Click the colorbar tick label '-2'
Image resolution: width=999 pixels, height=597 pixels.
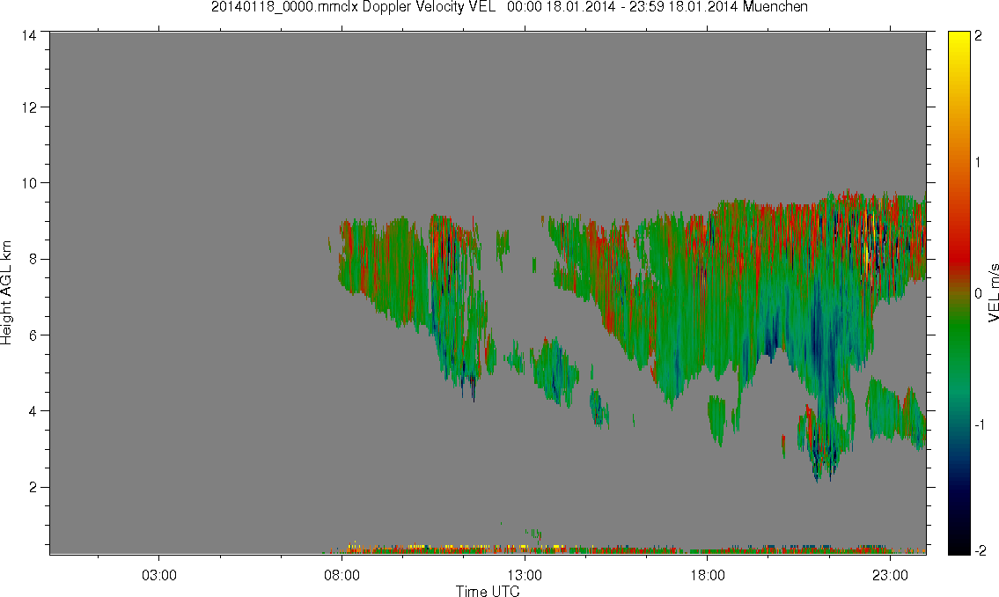point(980,550)
